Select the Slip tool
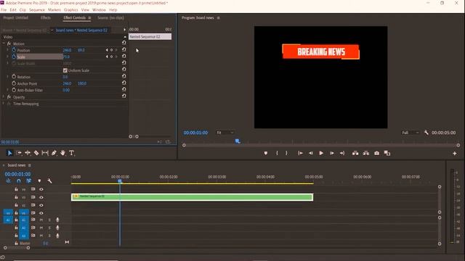Screen dimensions: 465x261 (x=45, y=153)
